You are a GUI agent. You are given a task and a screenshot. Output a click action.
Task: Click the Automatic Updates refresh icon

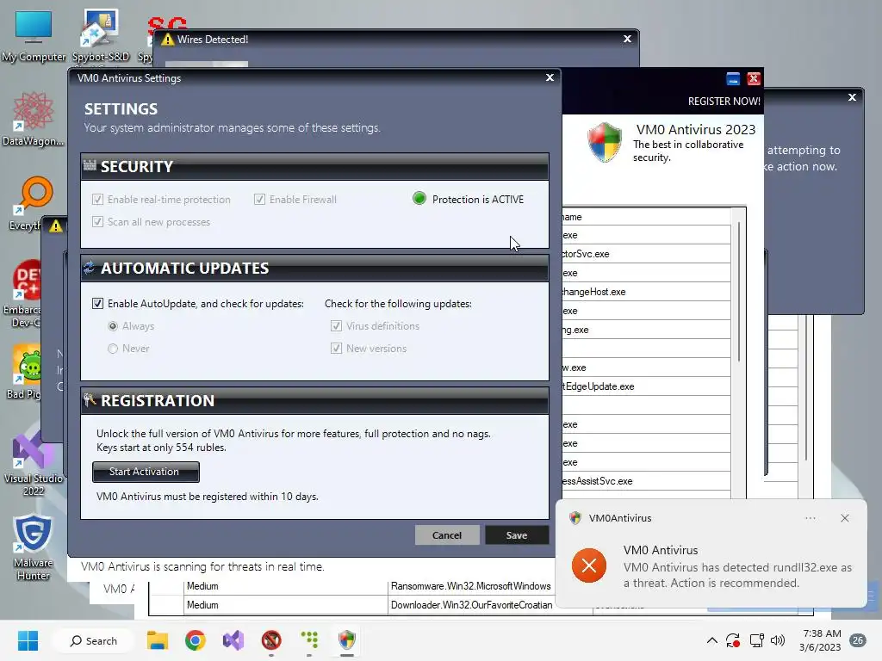(89, 268)
